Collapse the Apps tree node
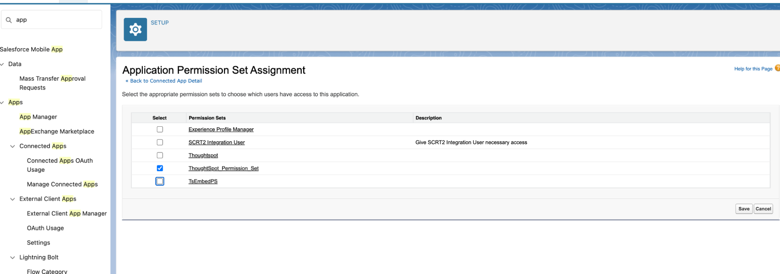The height and width of the screenshot is (274, 780). coord(2,103)
